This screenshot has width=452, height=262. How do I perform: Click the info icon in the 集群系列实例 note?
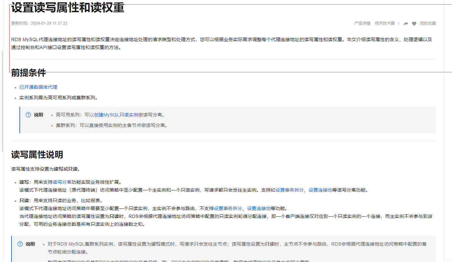pos(20,244)
